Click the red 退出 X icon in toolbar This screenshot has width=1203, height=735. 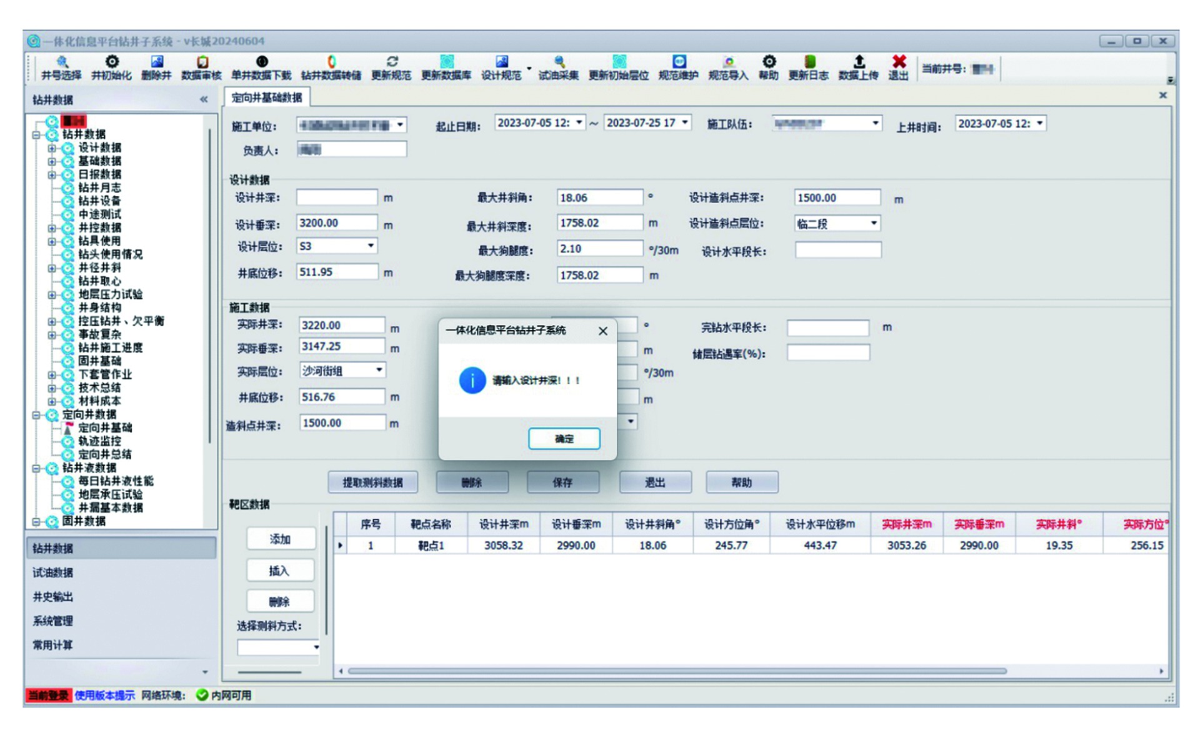899,61
